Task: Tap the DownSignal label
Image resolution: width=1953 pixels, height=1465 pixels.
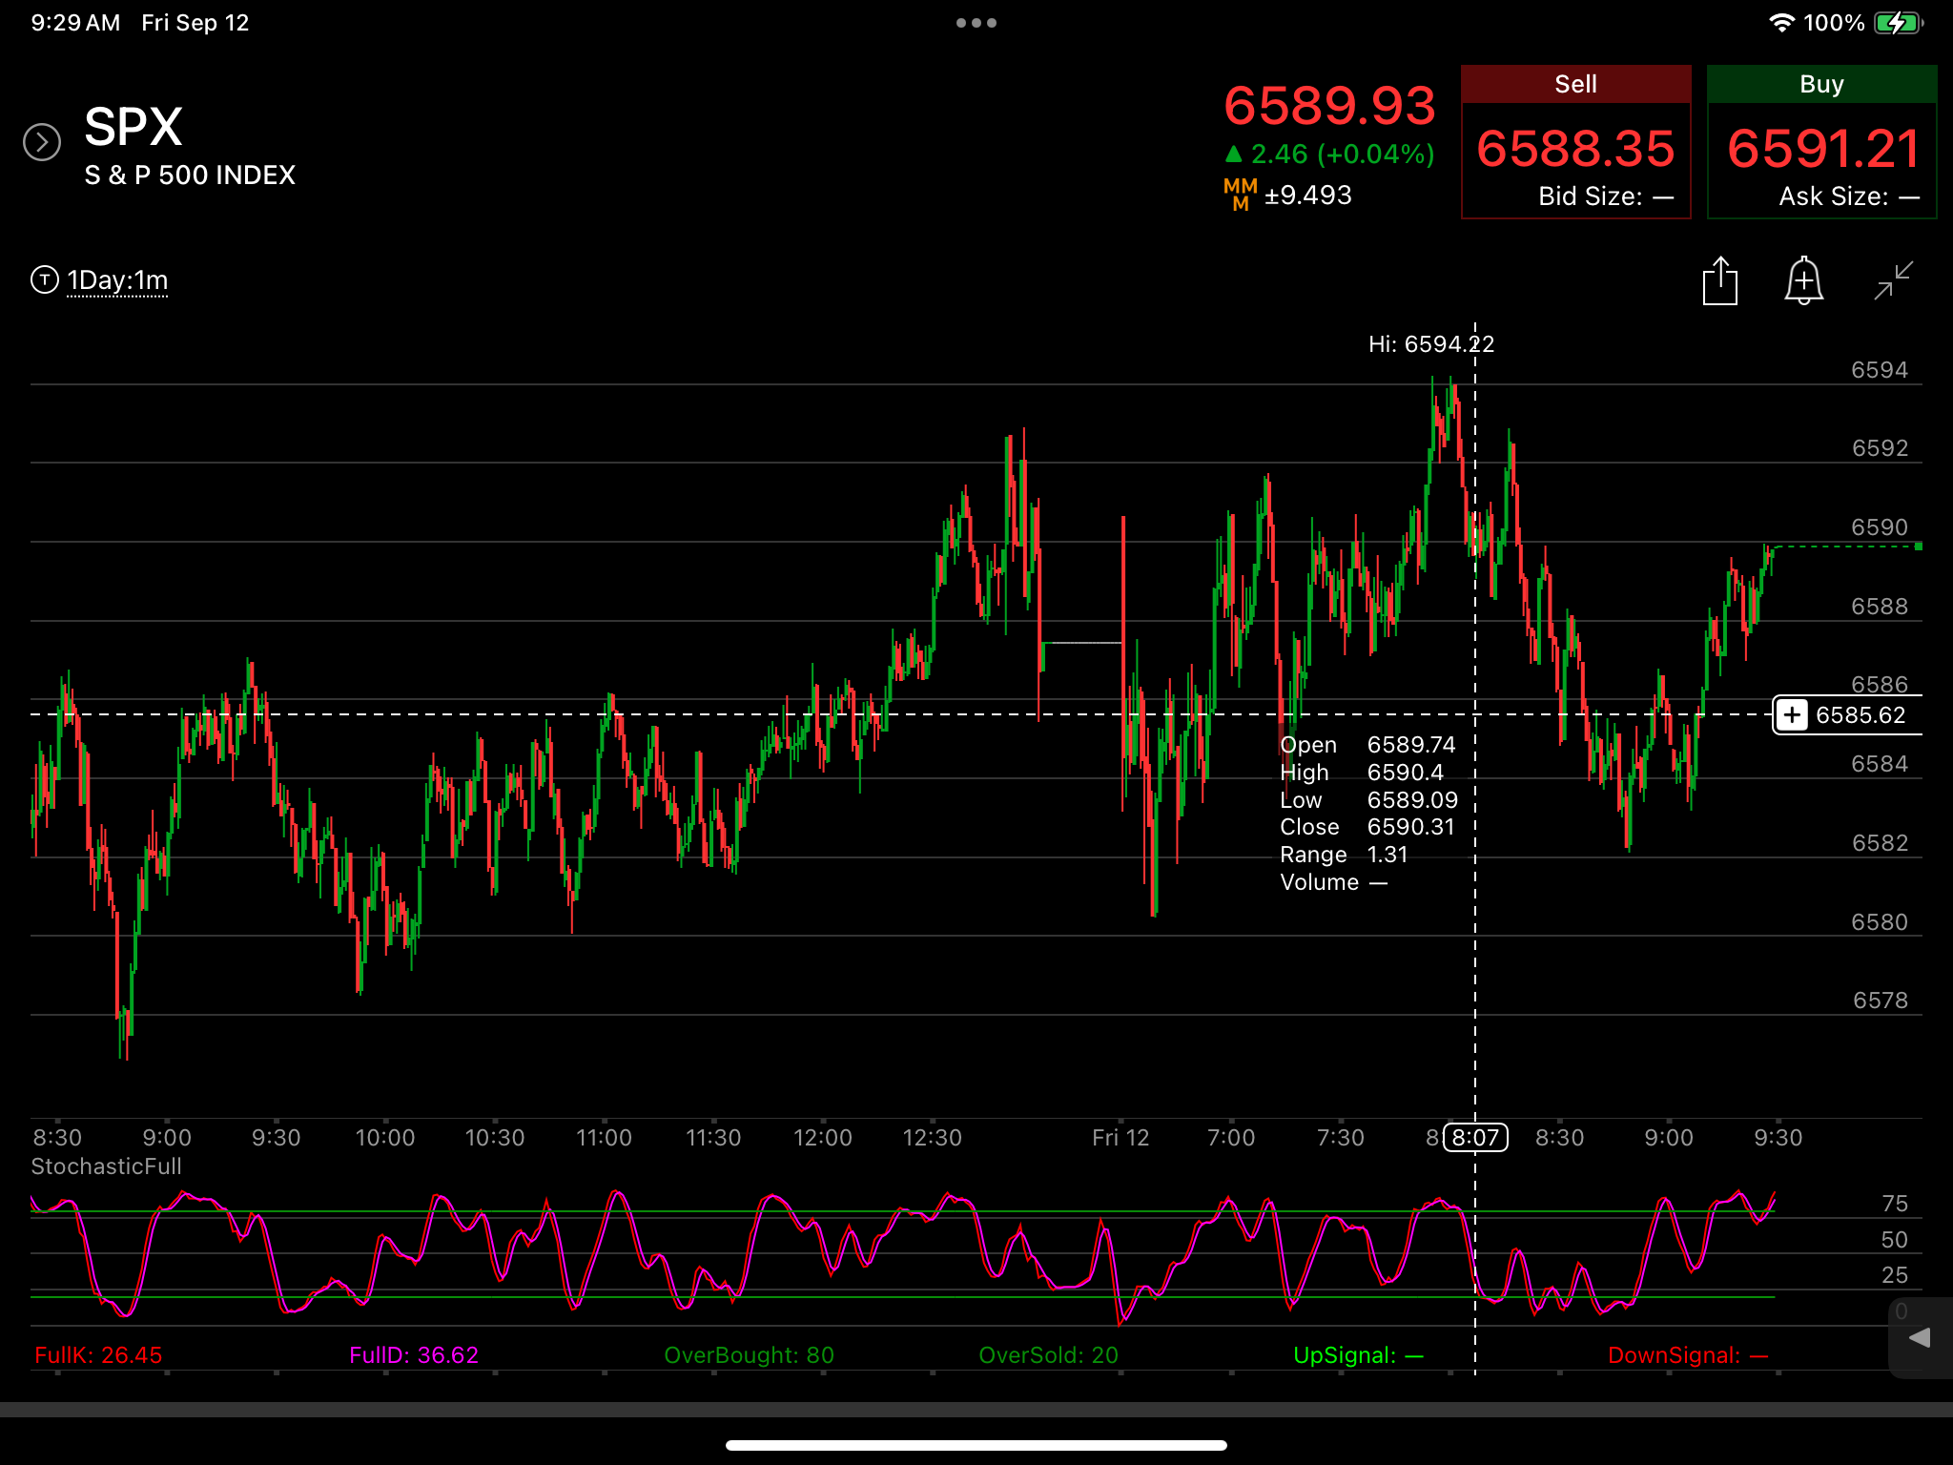Action: click(x=1688, y=1355)
